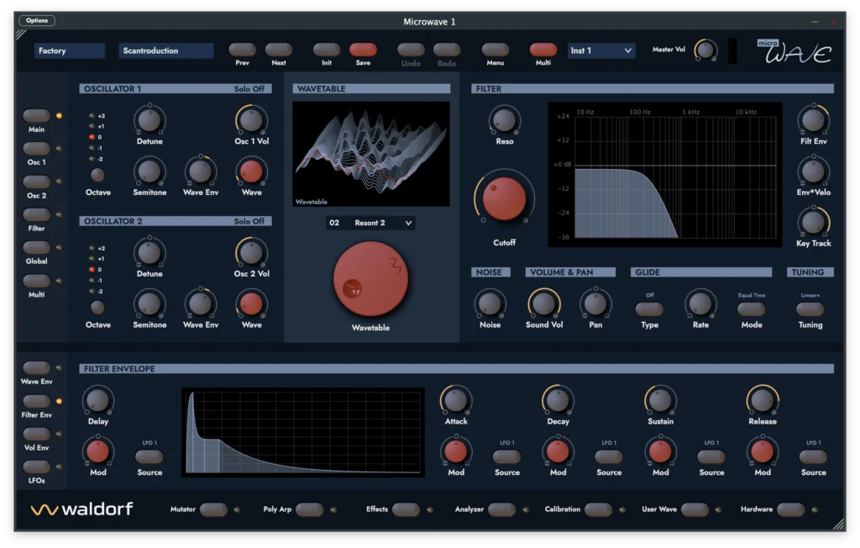Open the Factory bank selector

click(x=70, y=50)
